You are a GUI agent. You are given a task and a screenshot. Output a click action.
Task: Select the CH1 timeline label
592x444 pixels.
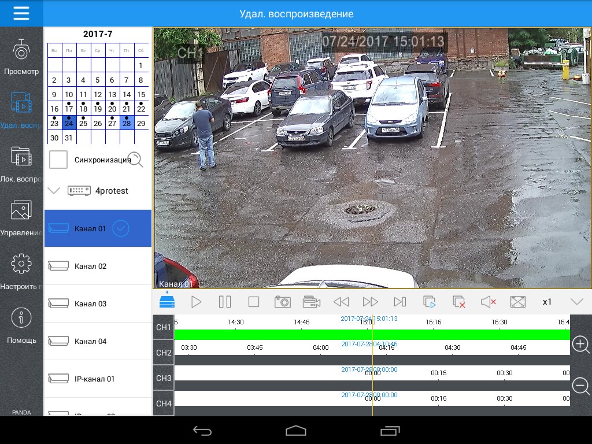click(164, 327)
